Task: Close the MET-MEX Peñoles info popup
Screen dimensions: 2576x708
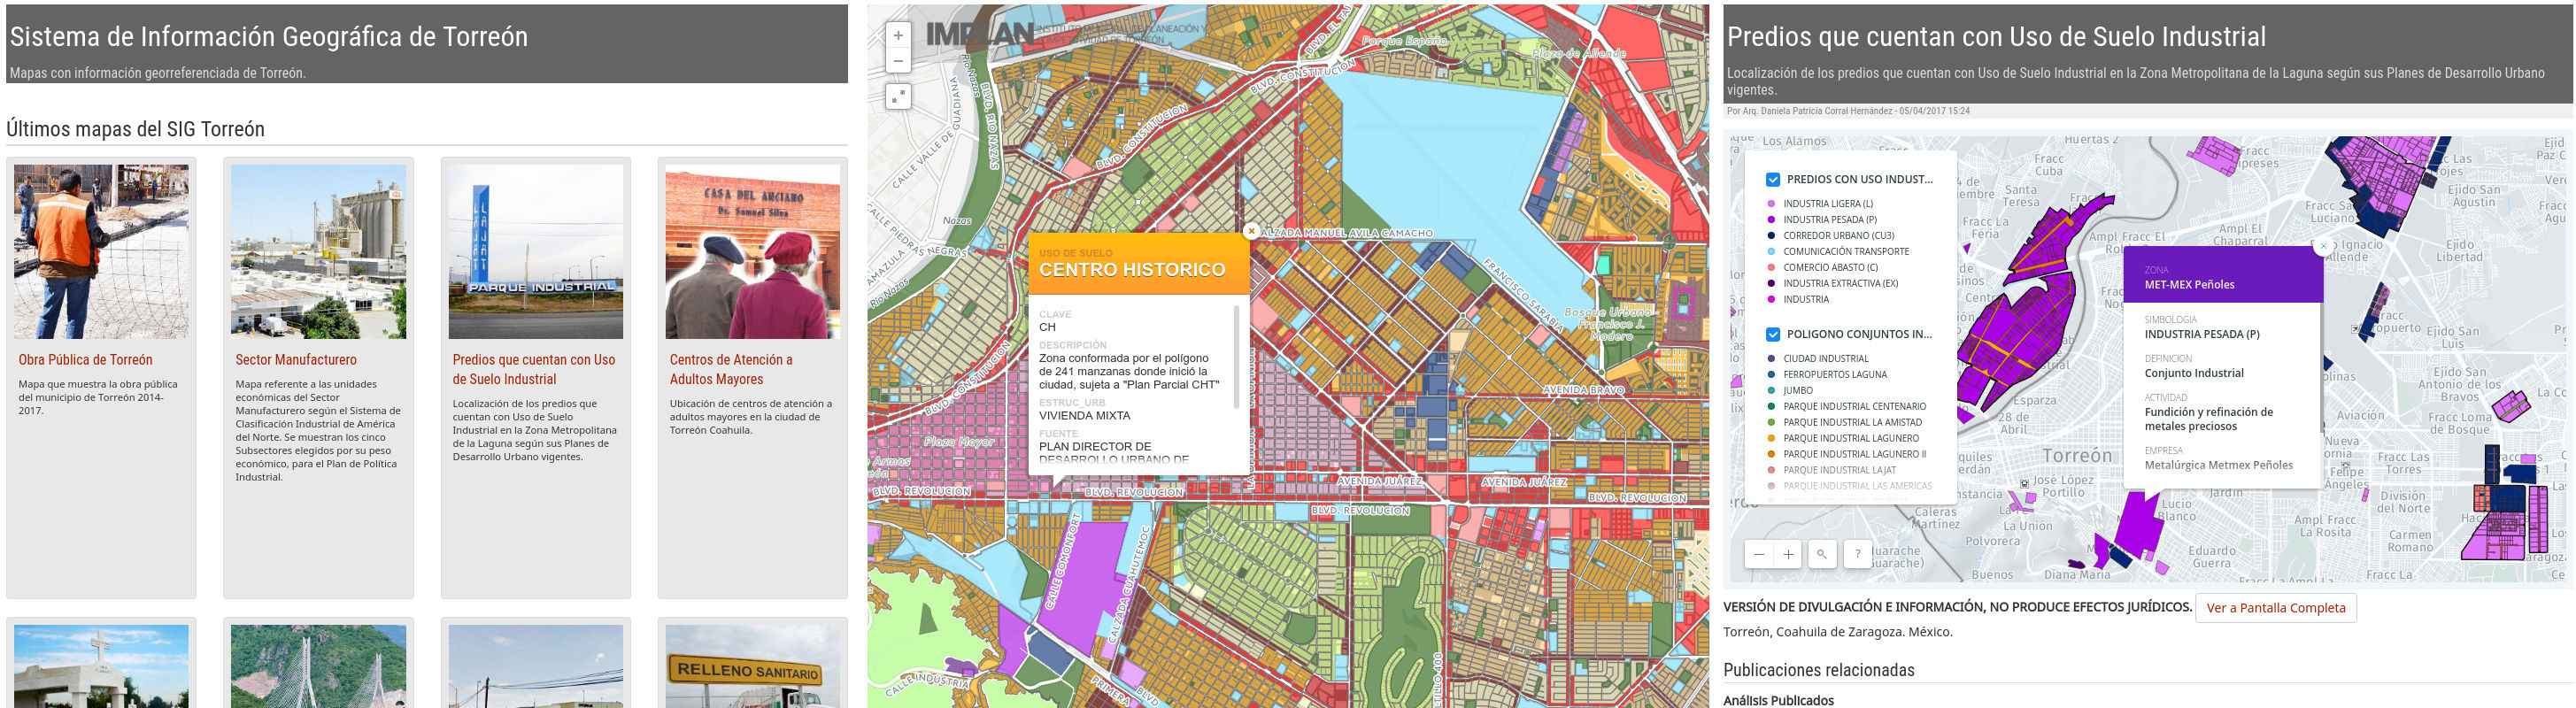Action: tap(2323, 245)
